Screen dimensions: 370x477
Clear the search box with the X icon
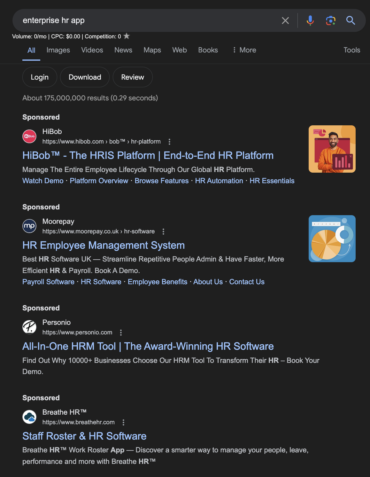tap(285, 20)
